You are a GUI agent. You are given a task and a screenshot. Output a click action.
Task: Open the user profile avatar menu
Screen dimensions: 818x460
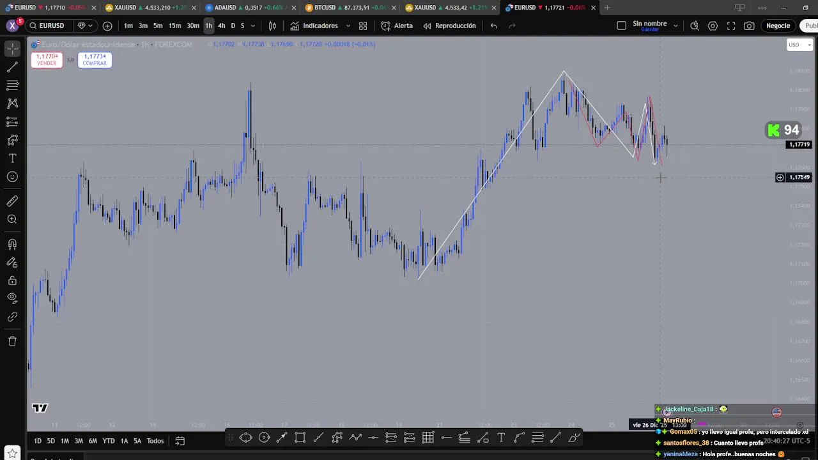click(12, 26)
